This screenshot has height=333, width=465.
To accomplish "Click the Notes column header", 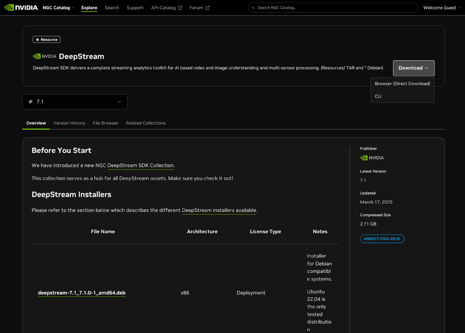I will (x=320, y=232).
